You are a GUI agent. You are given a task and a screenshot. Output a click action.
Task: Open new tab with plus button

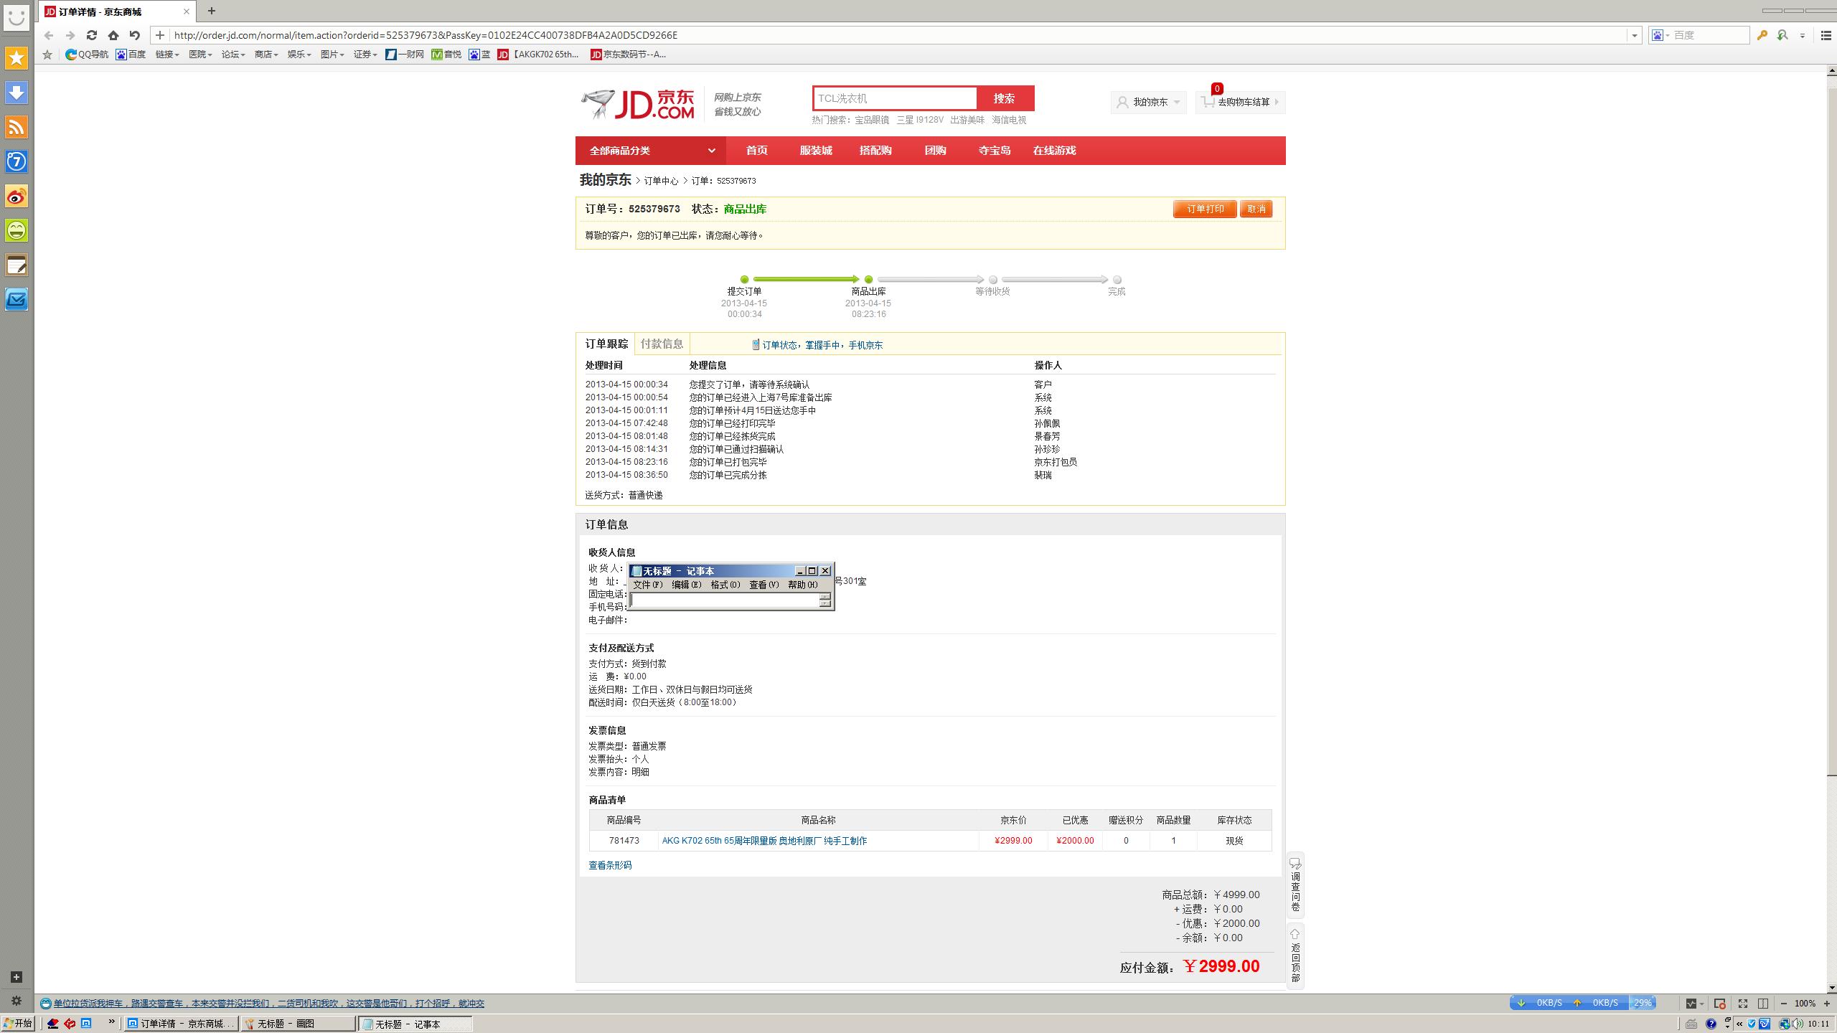click(x=211, y=11)
